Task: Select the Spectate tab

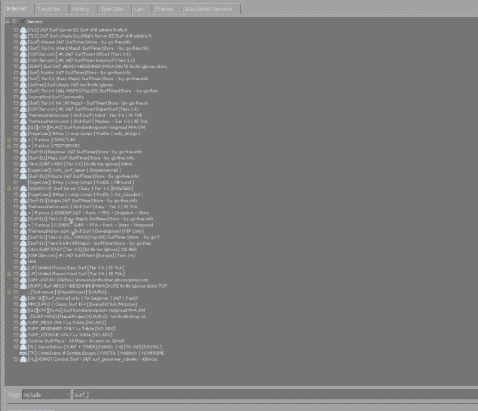Action: pyautogui.click(x=112, y=9)
